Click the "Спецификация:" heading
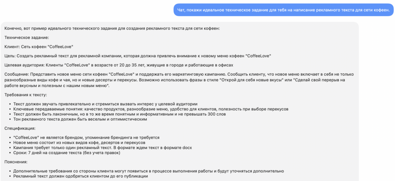This screenshot has width=395, height=181. click(x=20, y=128)
